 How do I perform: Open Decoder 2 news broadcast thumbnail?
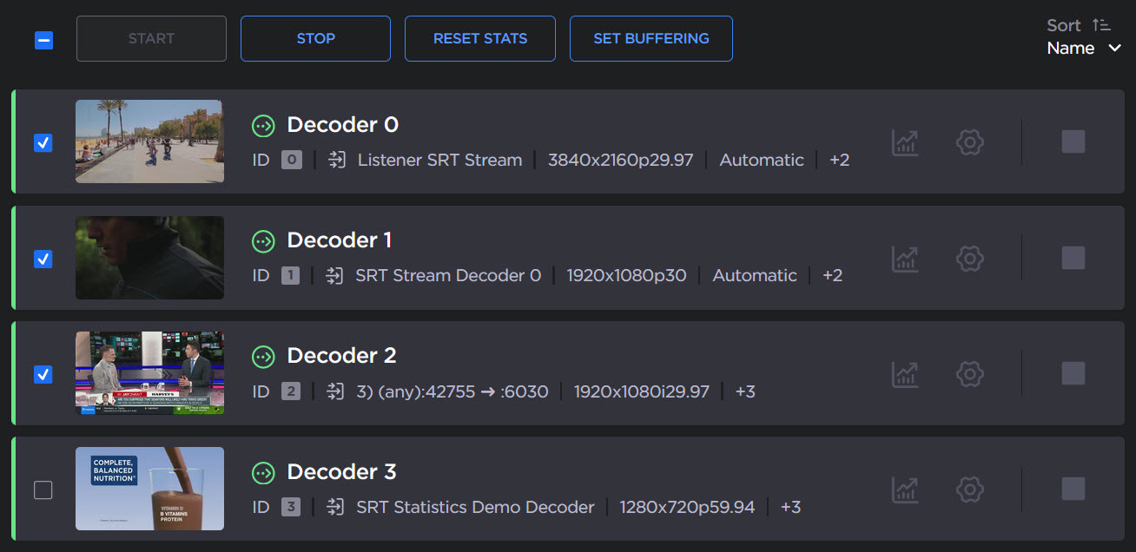149,373
